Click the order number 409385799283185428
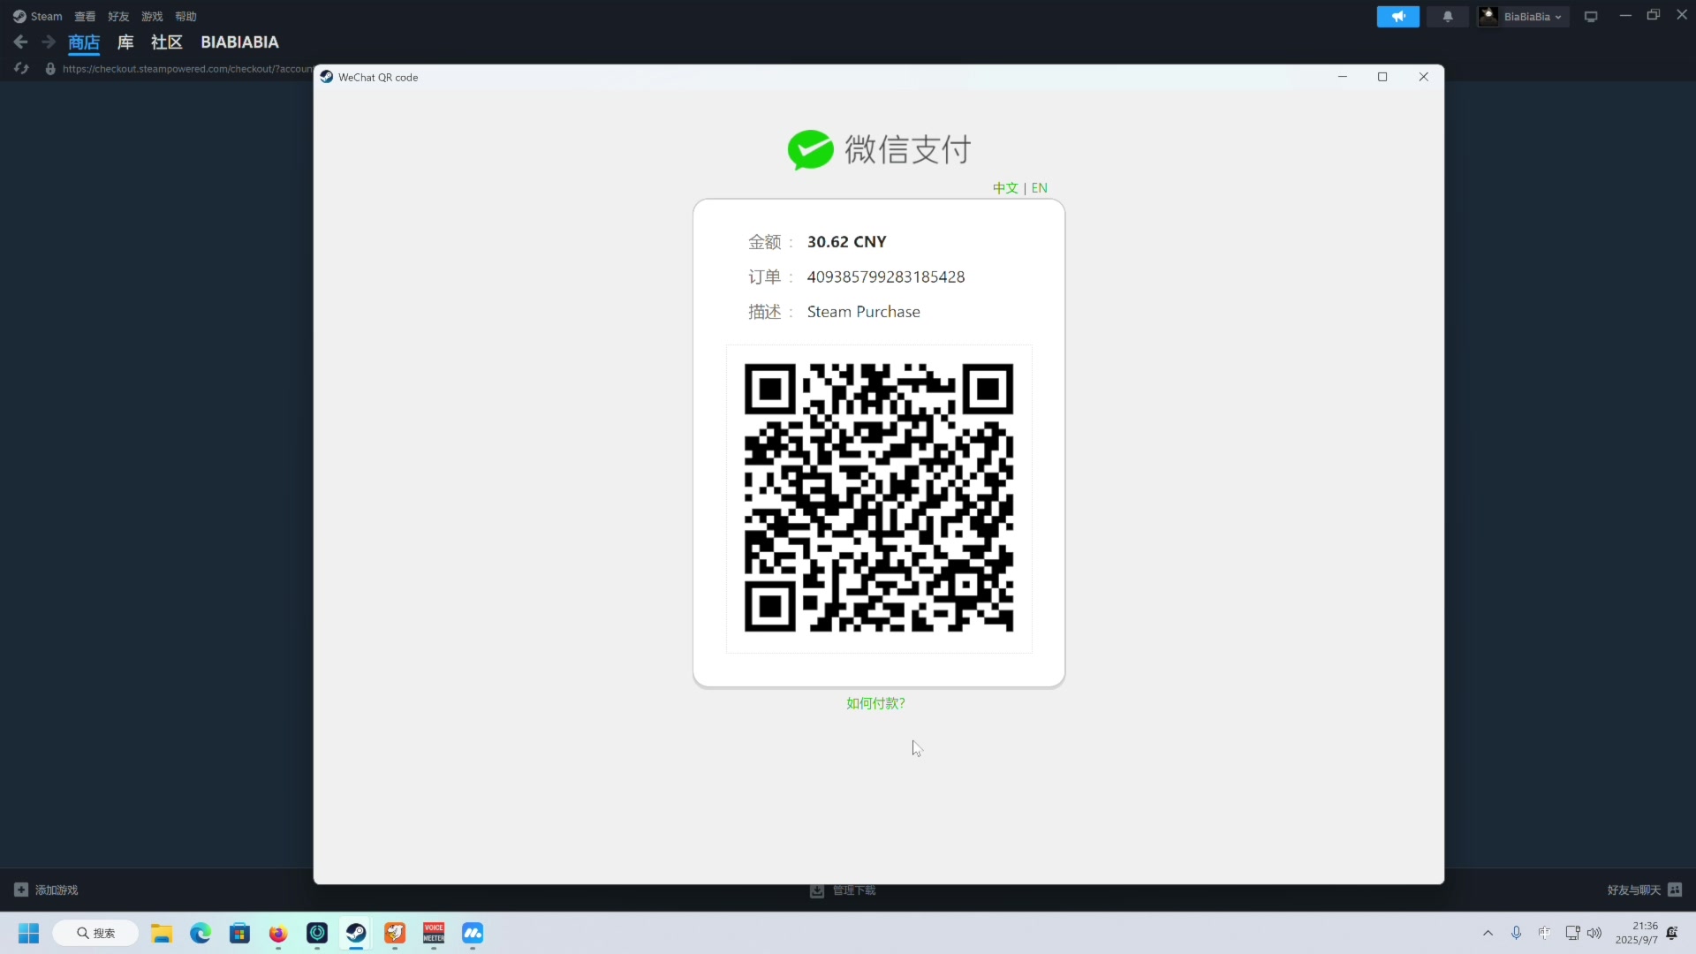This screenshot has width=1696, height=954. point(886,276)
